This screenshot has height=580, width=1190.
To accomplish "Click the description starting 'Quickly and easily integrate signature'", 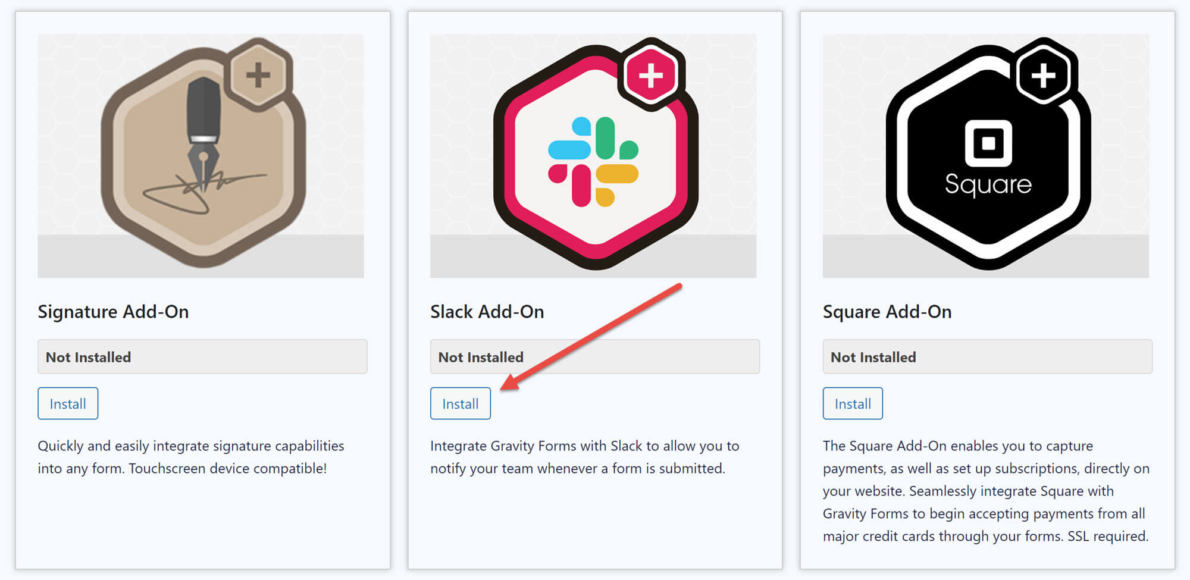I will [x=191, y=457].
